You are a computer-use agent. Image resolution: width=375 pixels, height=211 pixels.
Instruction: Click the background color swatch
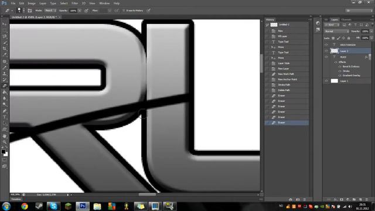coord(6,154)
